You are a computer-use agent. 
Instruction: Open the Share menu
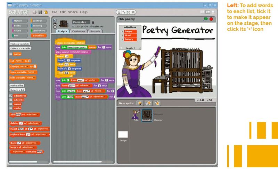pos(73,12)
